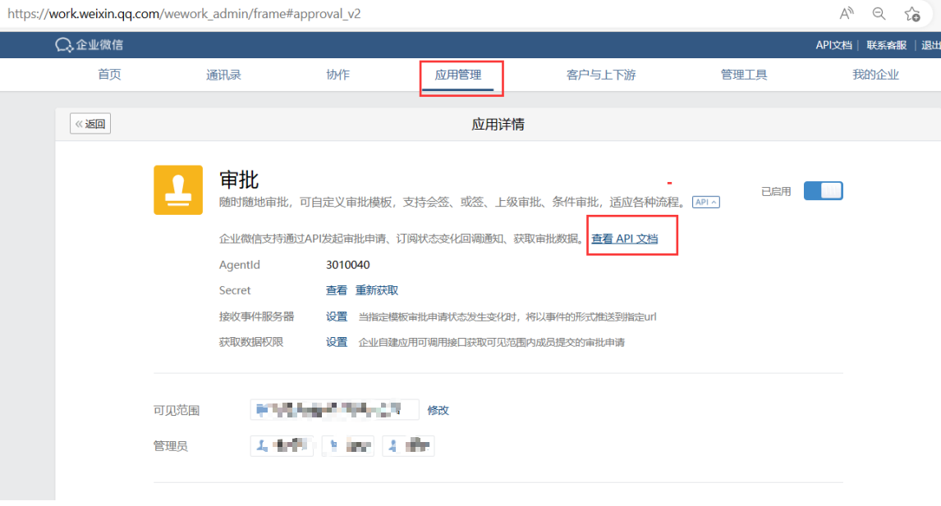941x506 pixels.
Task: Add page to favorites star icon
Action: [912, 14]
